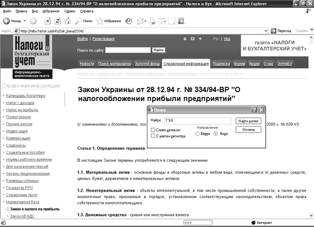This screenshot has width=314, height=227.
Task: Switch to the Золотой фонд tab
Action: click(x=147, y=64)
